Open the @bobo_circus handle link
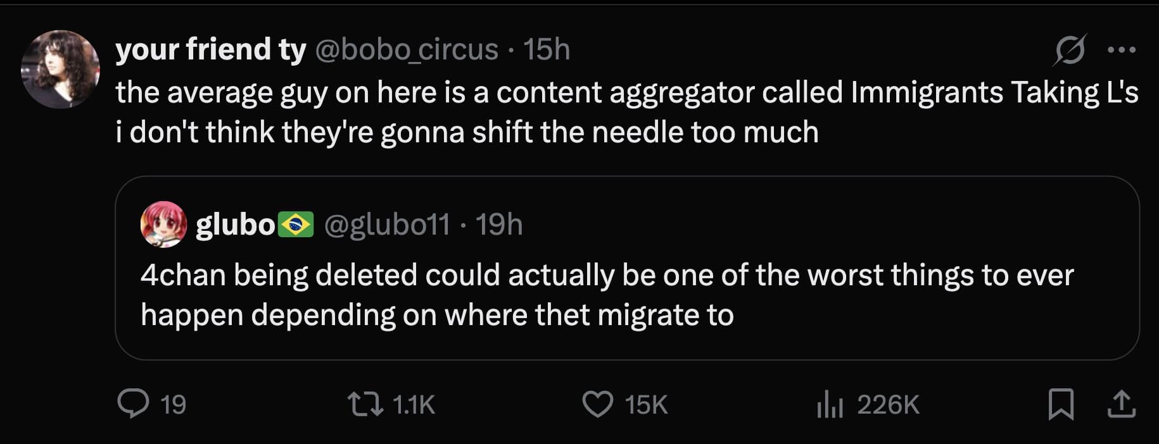 pyautogui.click(x=407, y=49)
